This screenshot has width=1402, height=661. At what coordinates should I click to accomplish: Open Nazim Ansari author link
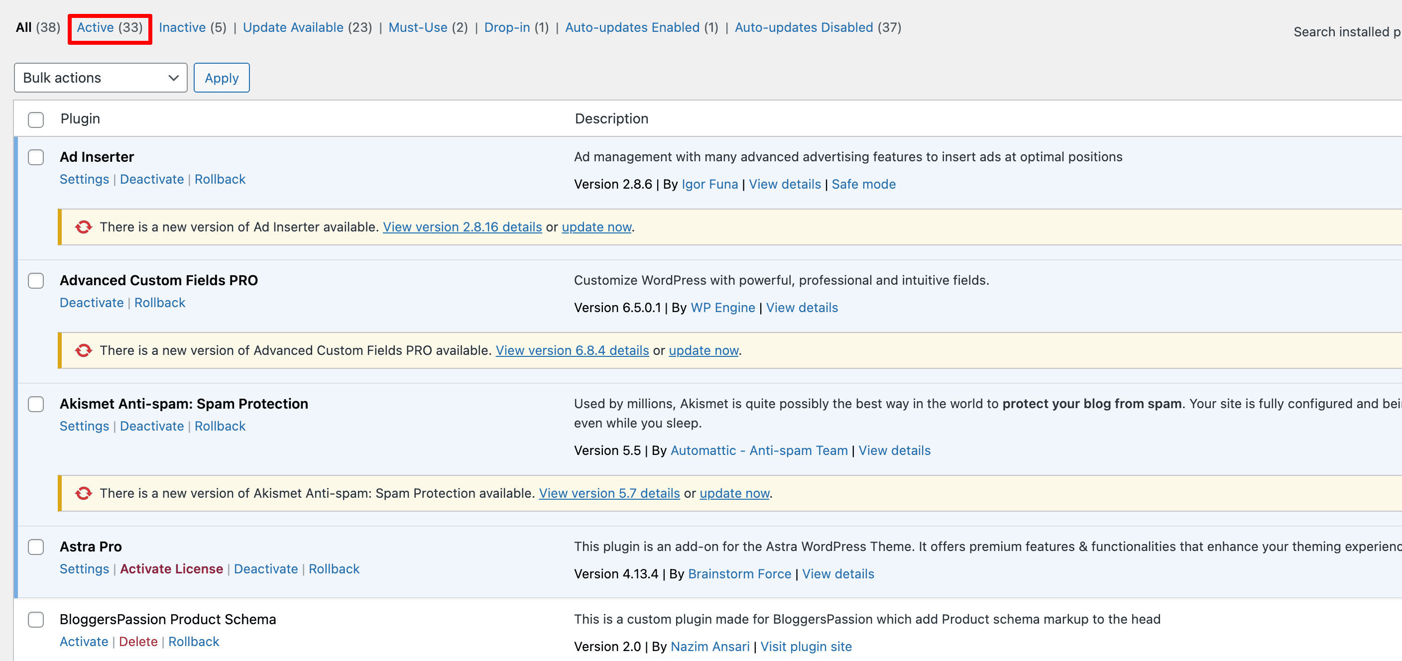709,647
